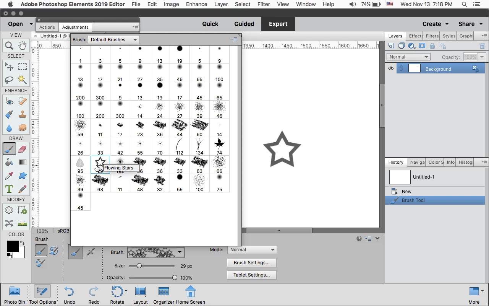Click the Undo button
Screen dimensions: 489x306
69,295
